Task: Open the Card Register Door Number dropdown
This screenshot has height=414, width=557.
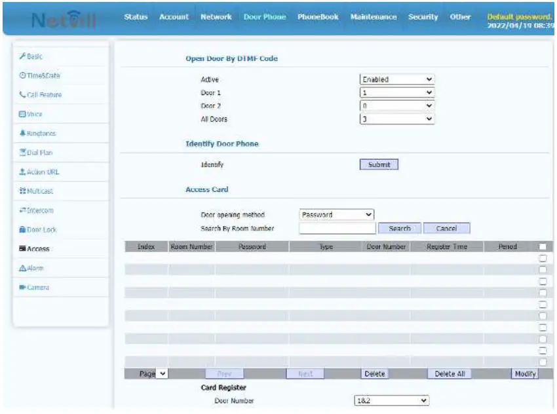Action: [x=391, y=400]
